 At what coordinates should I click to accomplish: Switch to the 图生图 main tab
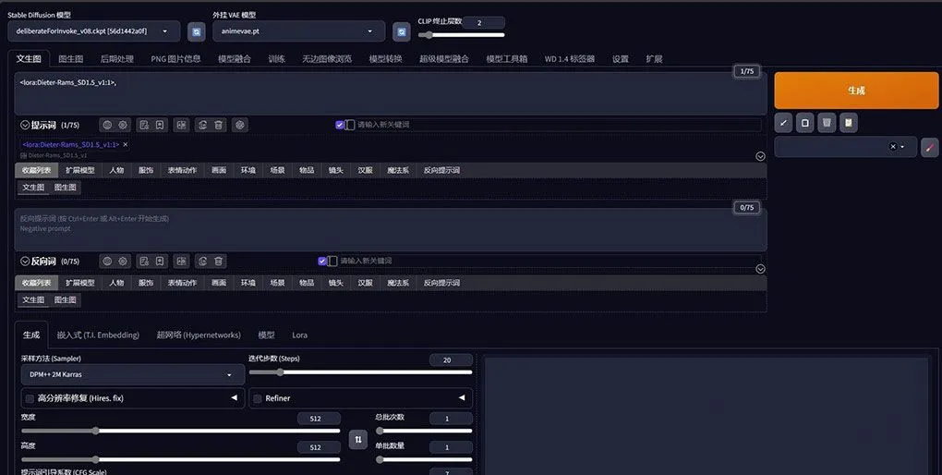[x=71, y=59]
